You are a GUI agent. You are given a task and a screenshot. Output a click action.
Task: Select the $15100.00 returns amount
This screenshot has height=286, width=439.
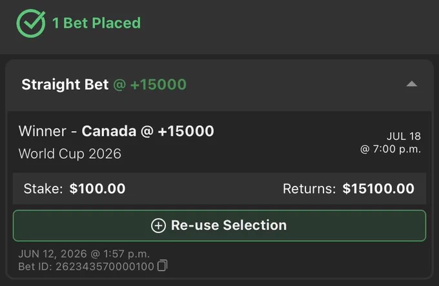coord(378,189)
